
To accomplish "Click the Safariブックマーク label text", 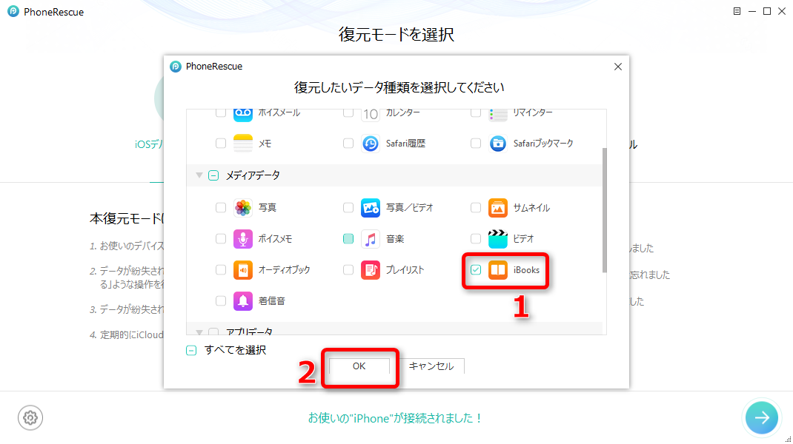I will tap(543, 144).
